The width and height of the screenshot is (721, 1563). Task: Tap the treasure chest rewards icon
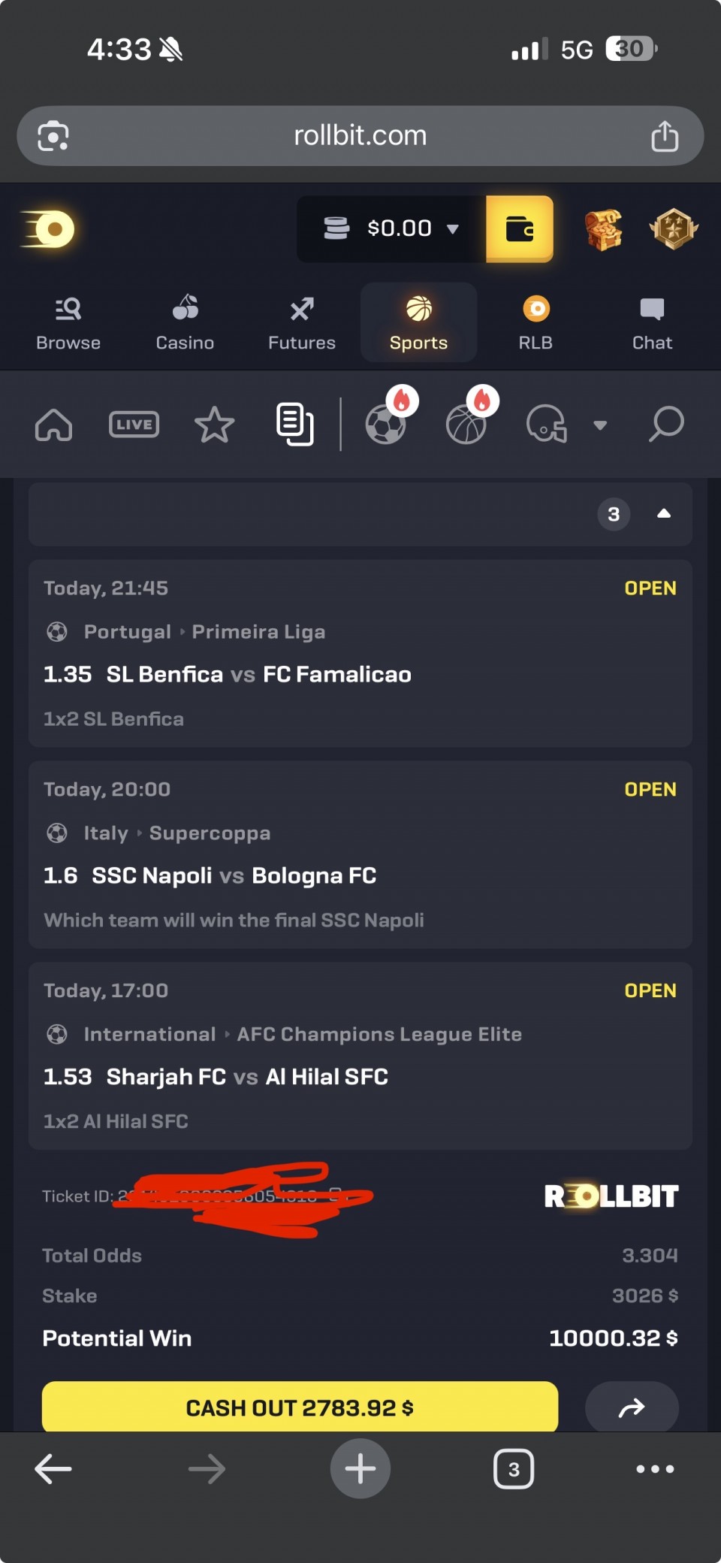[x=604, y=228]
